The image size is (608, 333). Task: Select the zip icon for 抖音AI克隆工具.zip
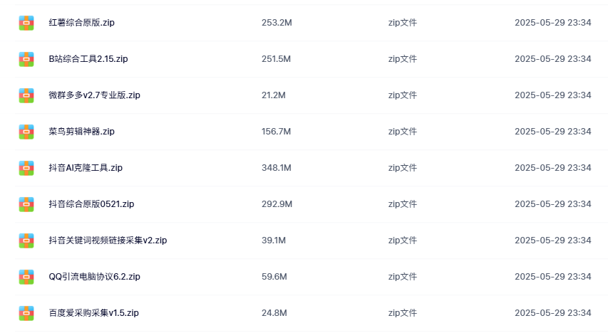pos(26,168)
